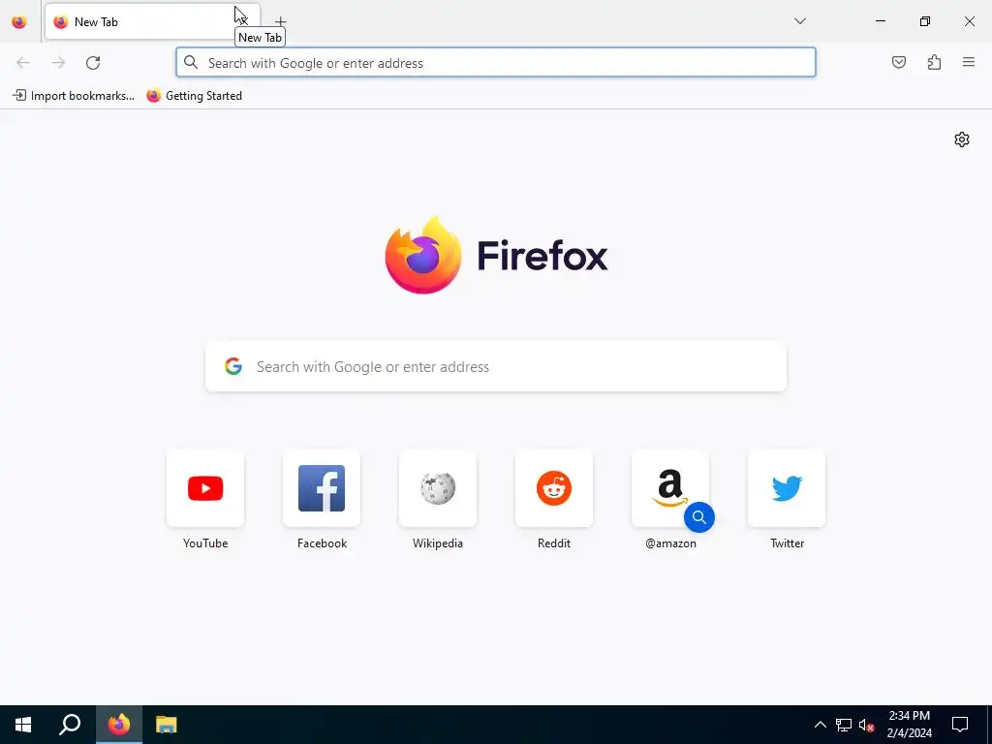Open new tab personalize gear icon
This screenshot has width=992, height=744.
962,139
